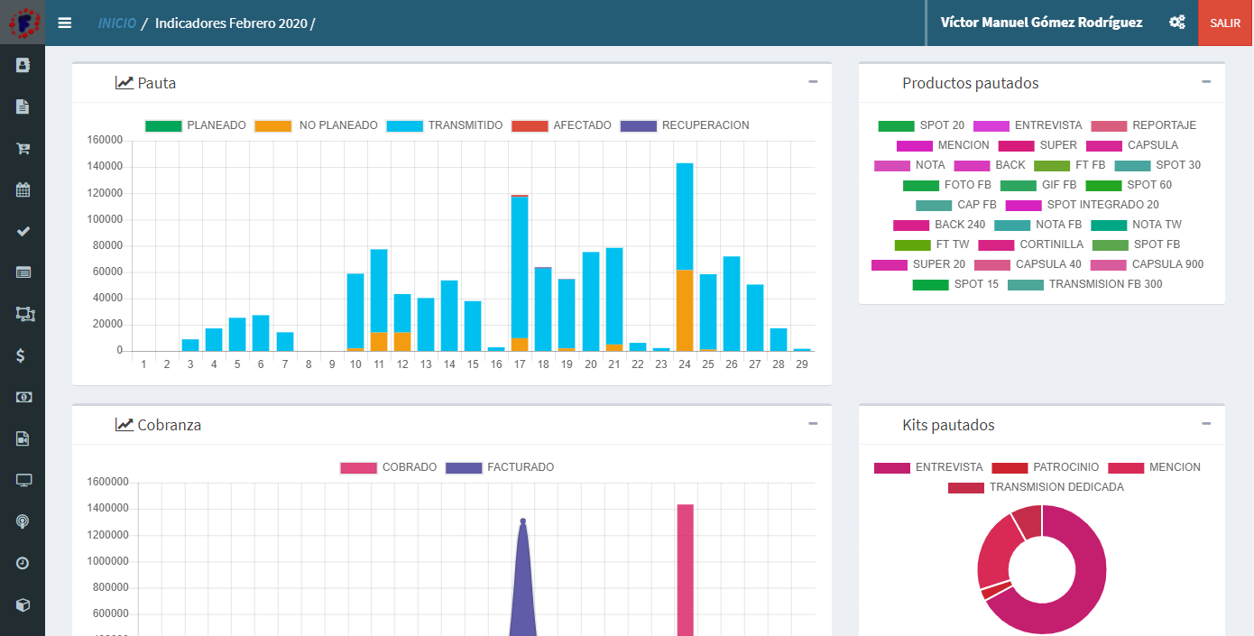
Task: Open the document file sidebar icon
Action: [23, 106]
